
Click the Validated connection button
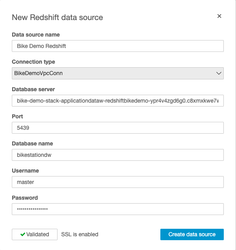tap(35, 234)
